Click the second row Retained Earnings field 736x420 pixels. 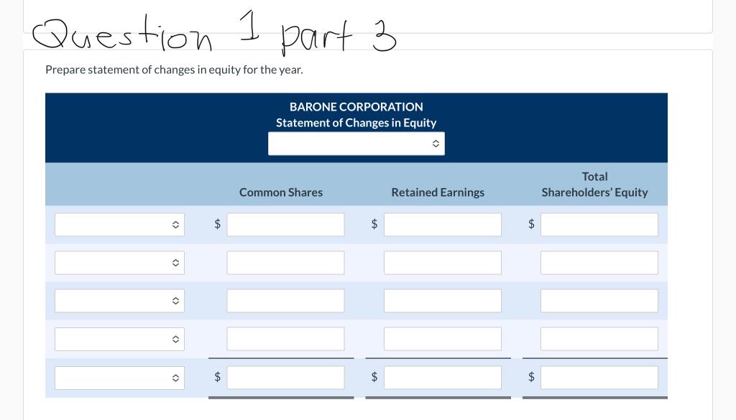coord(442,263)
